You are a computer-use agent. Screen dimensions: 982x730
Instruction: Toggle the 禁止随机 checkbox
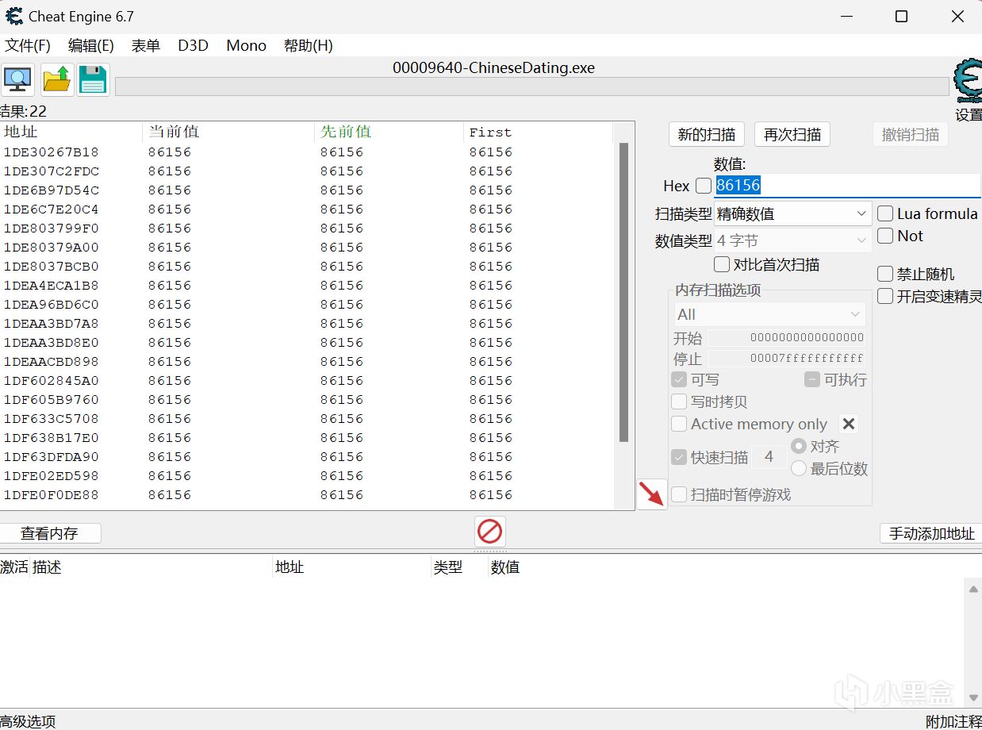point(885,274)
